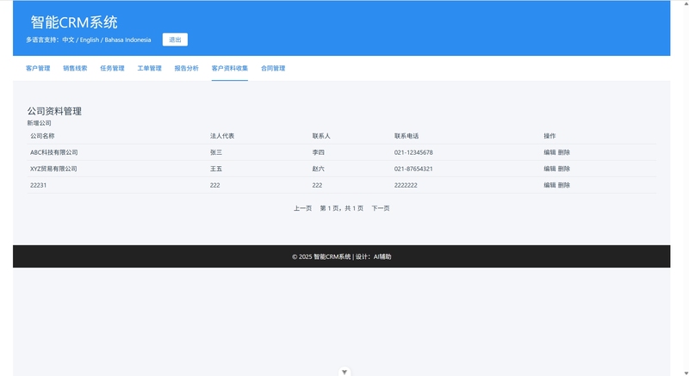Select the ABC科技有限公司 name cell

[x=54, y=152]
